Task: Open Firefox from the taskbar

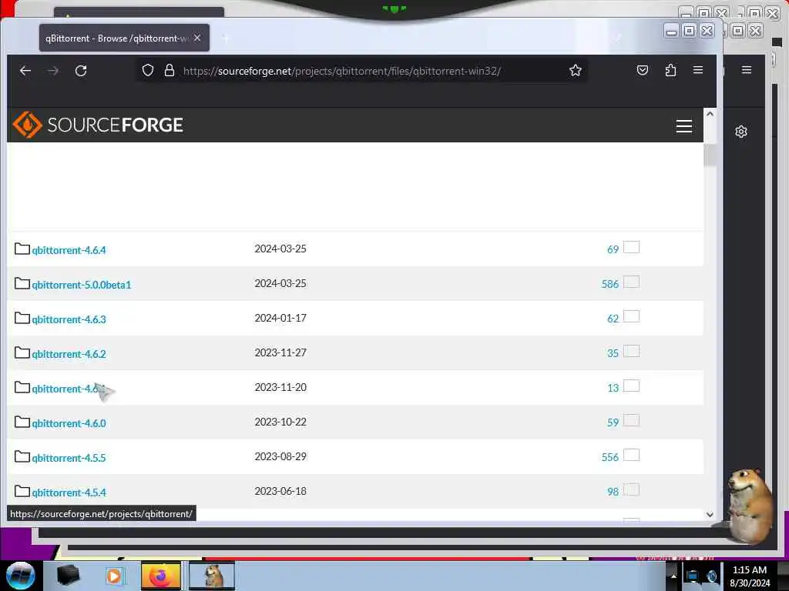Action: point(160,576)
